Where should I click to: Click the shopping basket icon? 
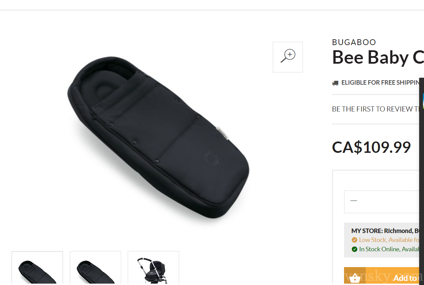(355, 278)
